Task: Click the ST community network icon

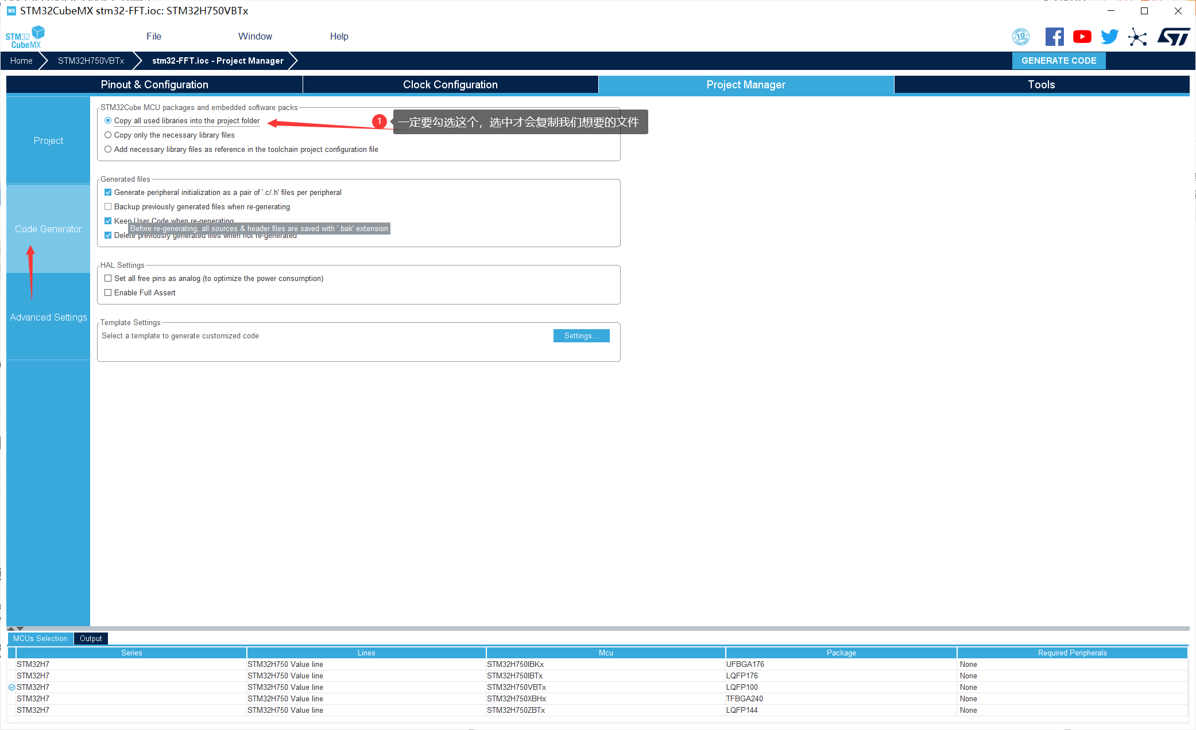Action: point(1137,37)
